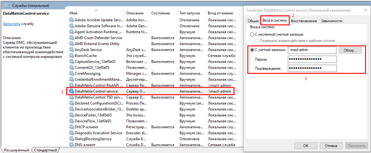This screenshot has width=371, height=153.
Task: Select the AnyDesk Service row name
Action: [x=88, y=50]
